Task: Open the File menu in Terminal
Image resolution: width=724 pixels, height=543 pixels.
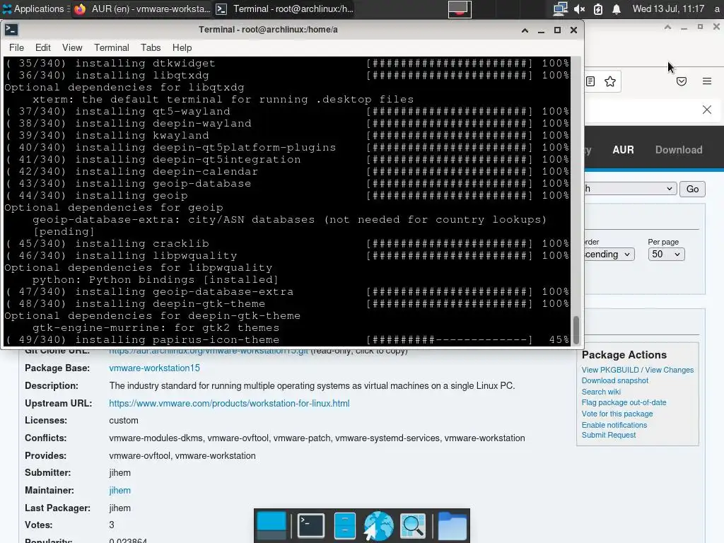Action: (16, 47)
